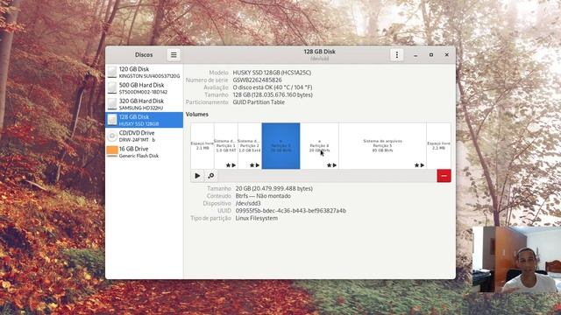Click 'GUID Partition Table' partitioning value
561x315 pixels.
tap(259, 102)
